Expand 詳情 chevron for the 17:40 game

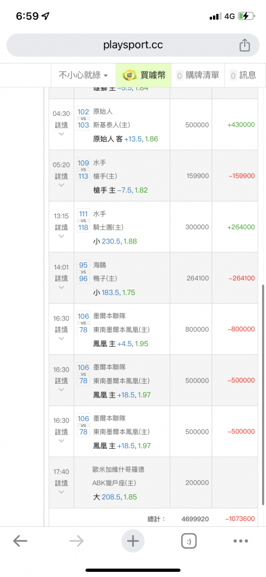[62, 492]
